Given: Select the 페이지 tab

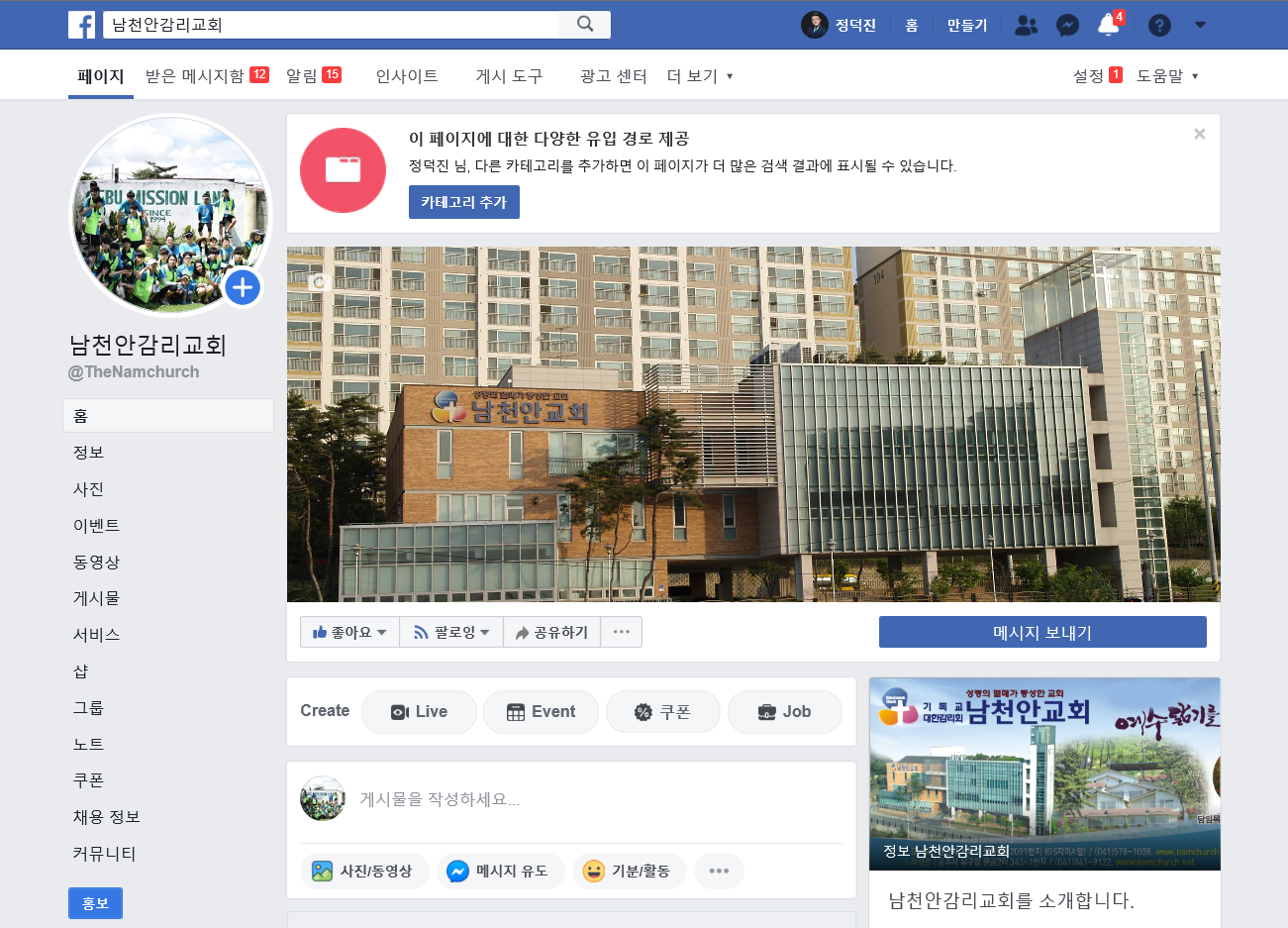Looking at the screenshot, I should (x=101, y=76).
